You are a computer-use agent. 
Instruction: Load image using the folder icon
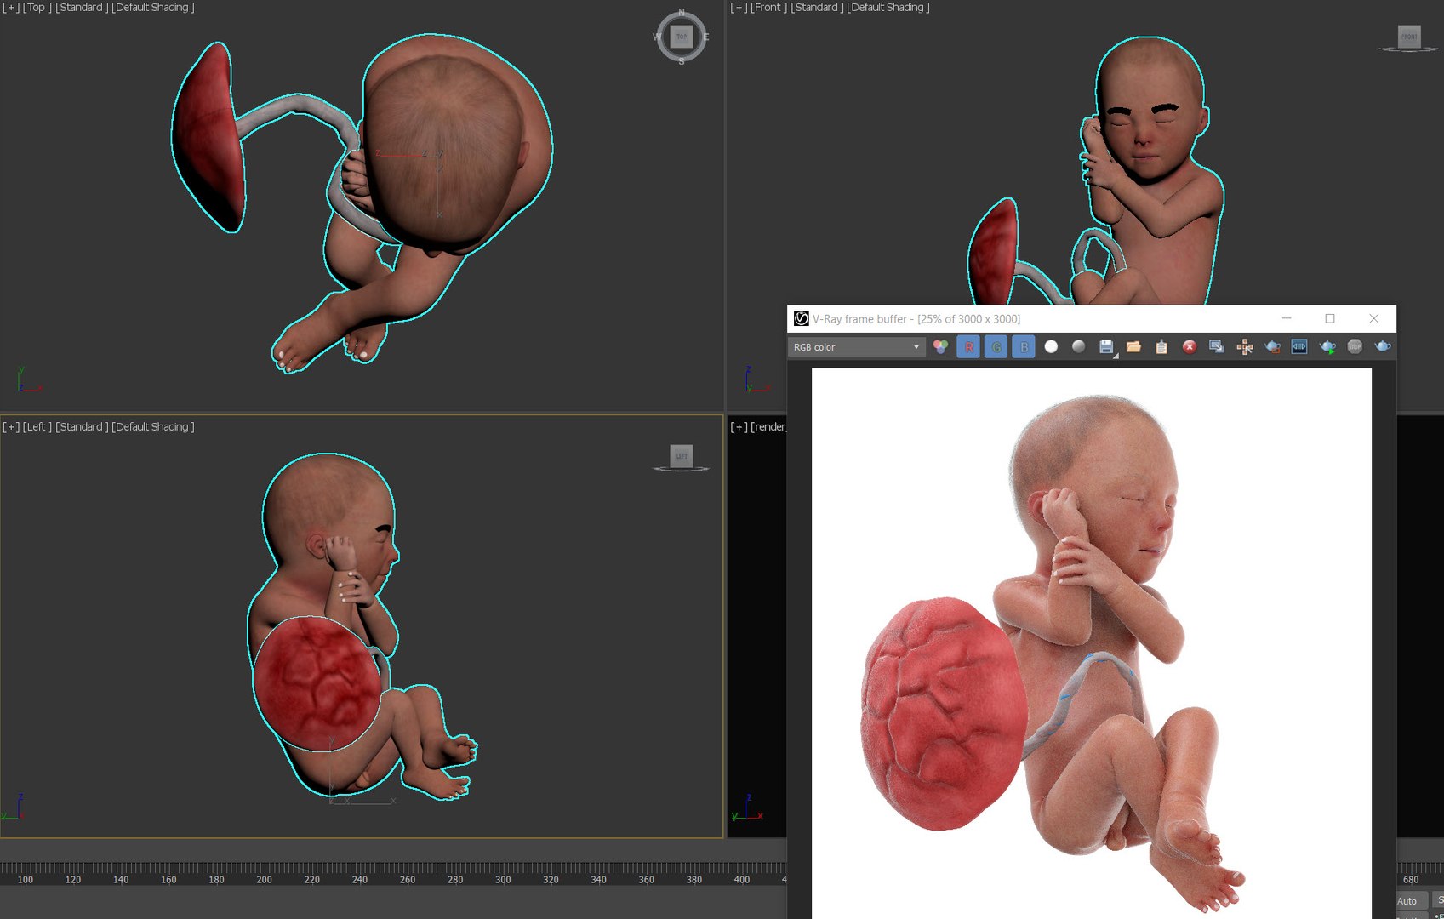pos(1133,347)
